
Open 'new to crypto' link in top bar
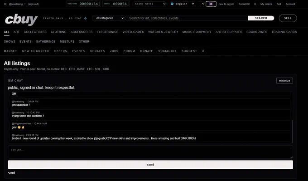(226, 4)
